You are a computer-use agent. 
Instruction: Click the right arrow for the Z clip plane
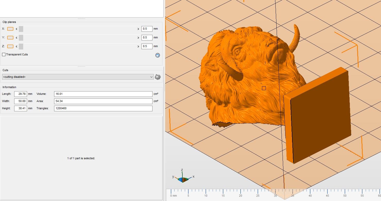(x=138, y=46)
